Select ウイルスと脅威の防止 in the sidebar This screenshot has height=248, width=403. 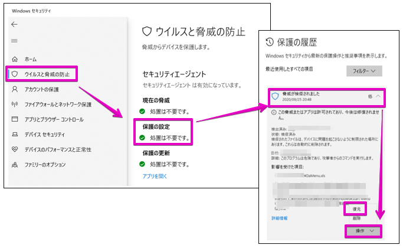[47, 74]
